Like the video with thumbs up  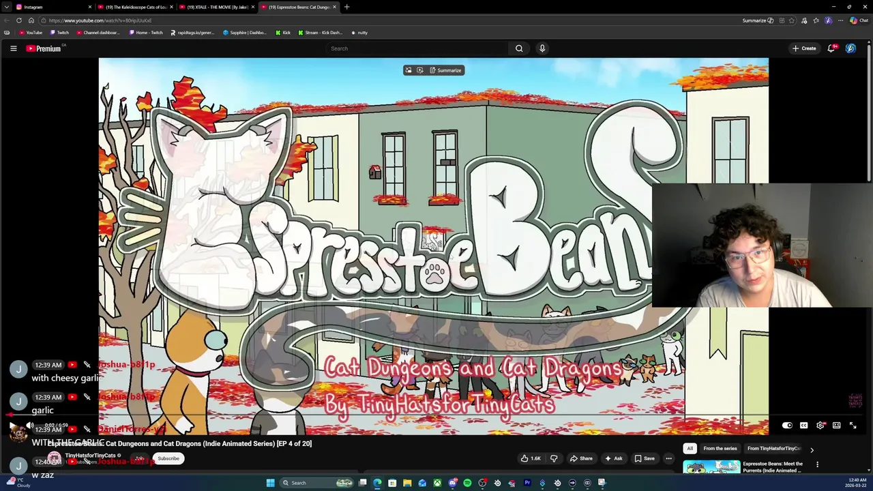pos(531,458)
